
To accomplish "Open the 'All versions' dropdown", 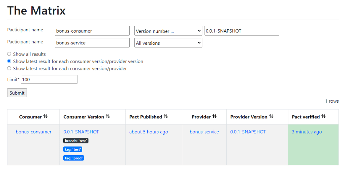I will click(168, 43).
